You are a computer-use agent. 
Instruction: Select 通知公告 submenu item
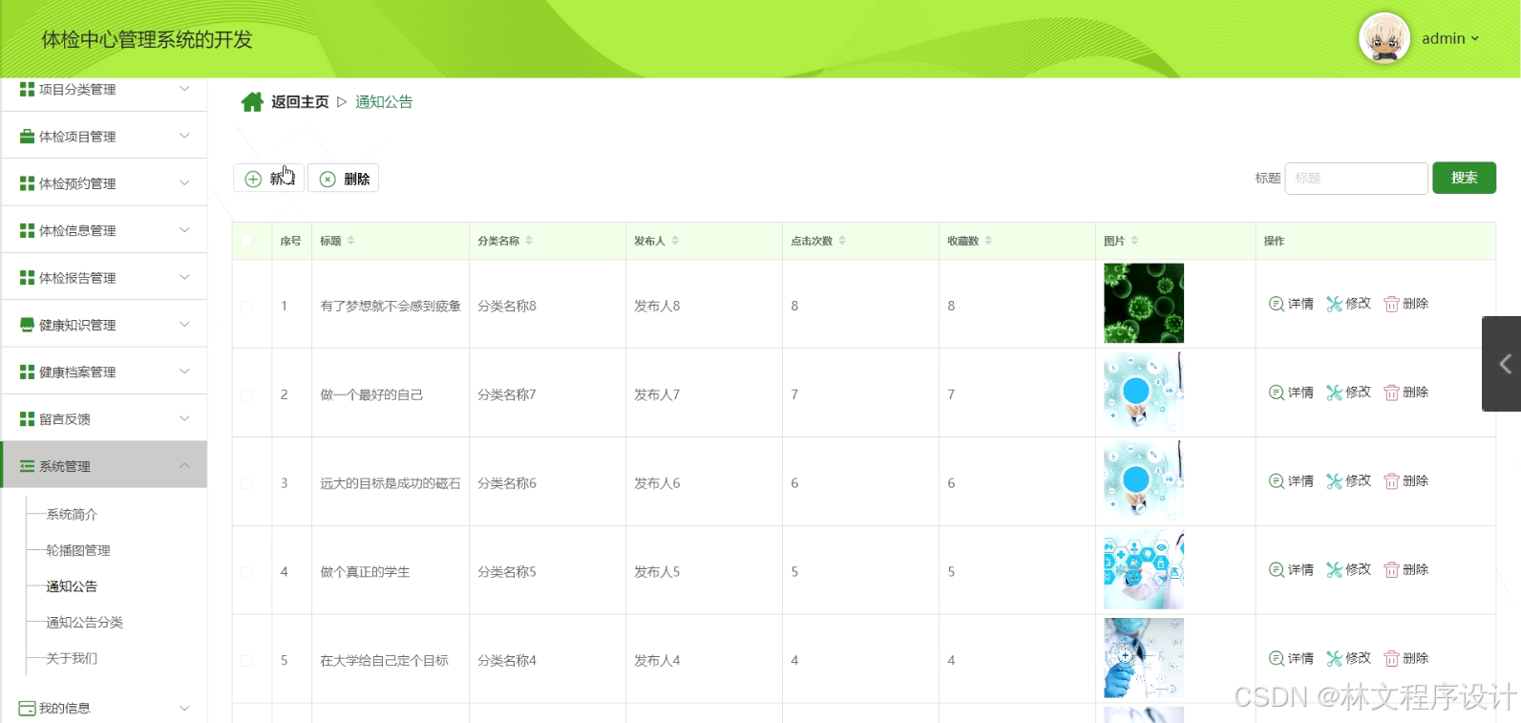tap(72, 586)
